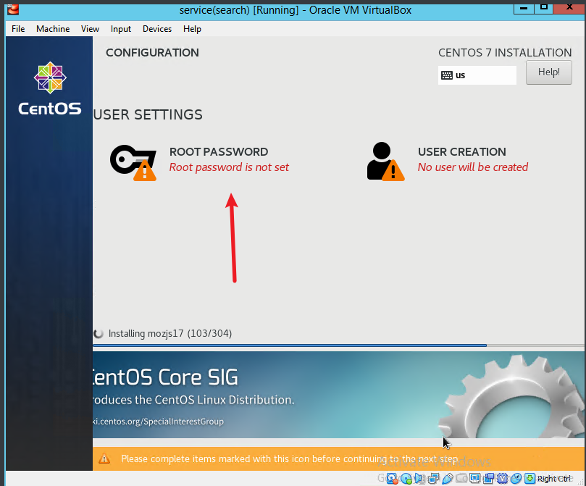Click 'Installing mozjs17 (103/304)' status text
This screenshot has height=486, width=586.
coord(170,333)
